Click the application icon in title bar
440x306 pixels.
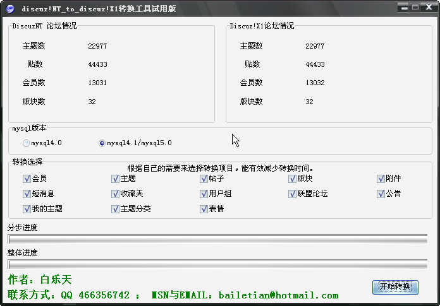pos(10,9)
